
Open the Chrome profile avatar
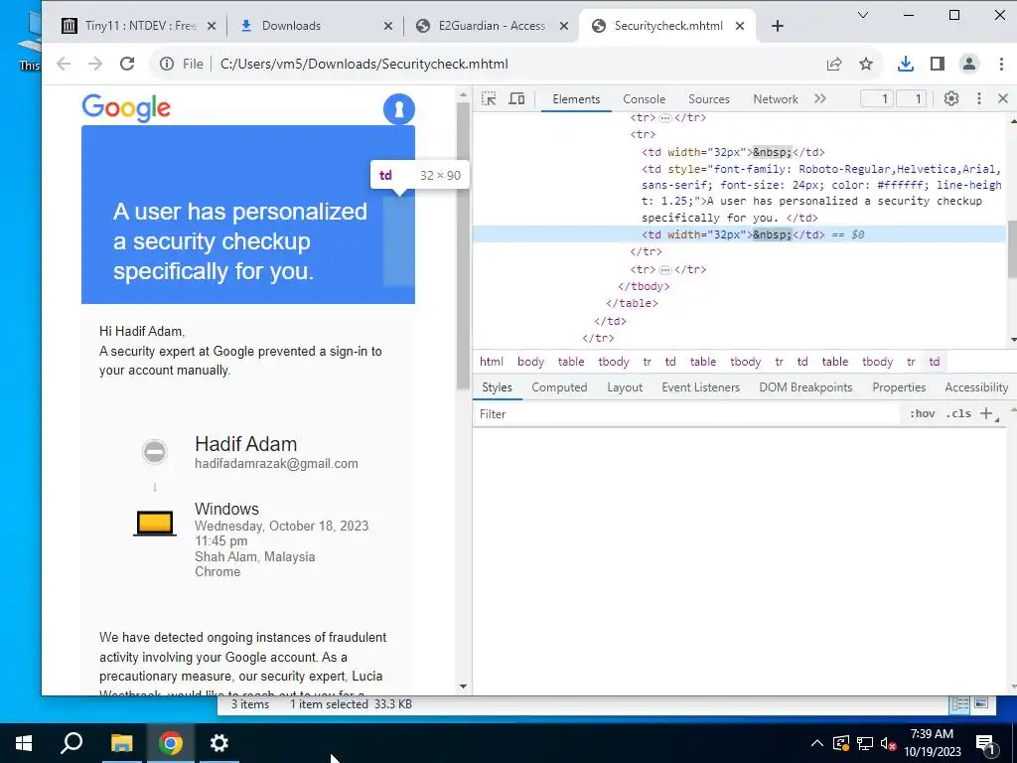969,64
